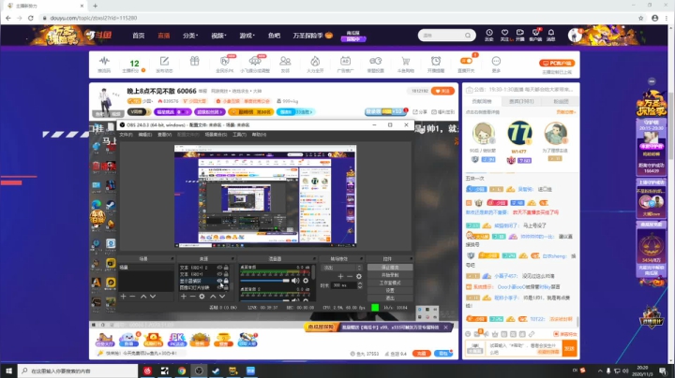Open the 广告推广 ad promotion icon
675x378 pixels.
pos(345,61)
